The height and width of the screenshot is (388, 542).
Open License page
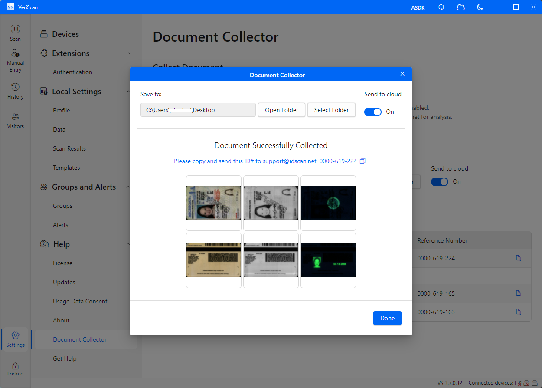[62, 263]
